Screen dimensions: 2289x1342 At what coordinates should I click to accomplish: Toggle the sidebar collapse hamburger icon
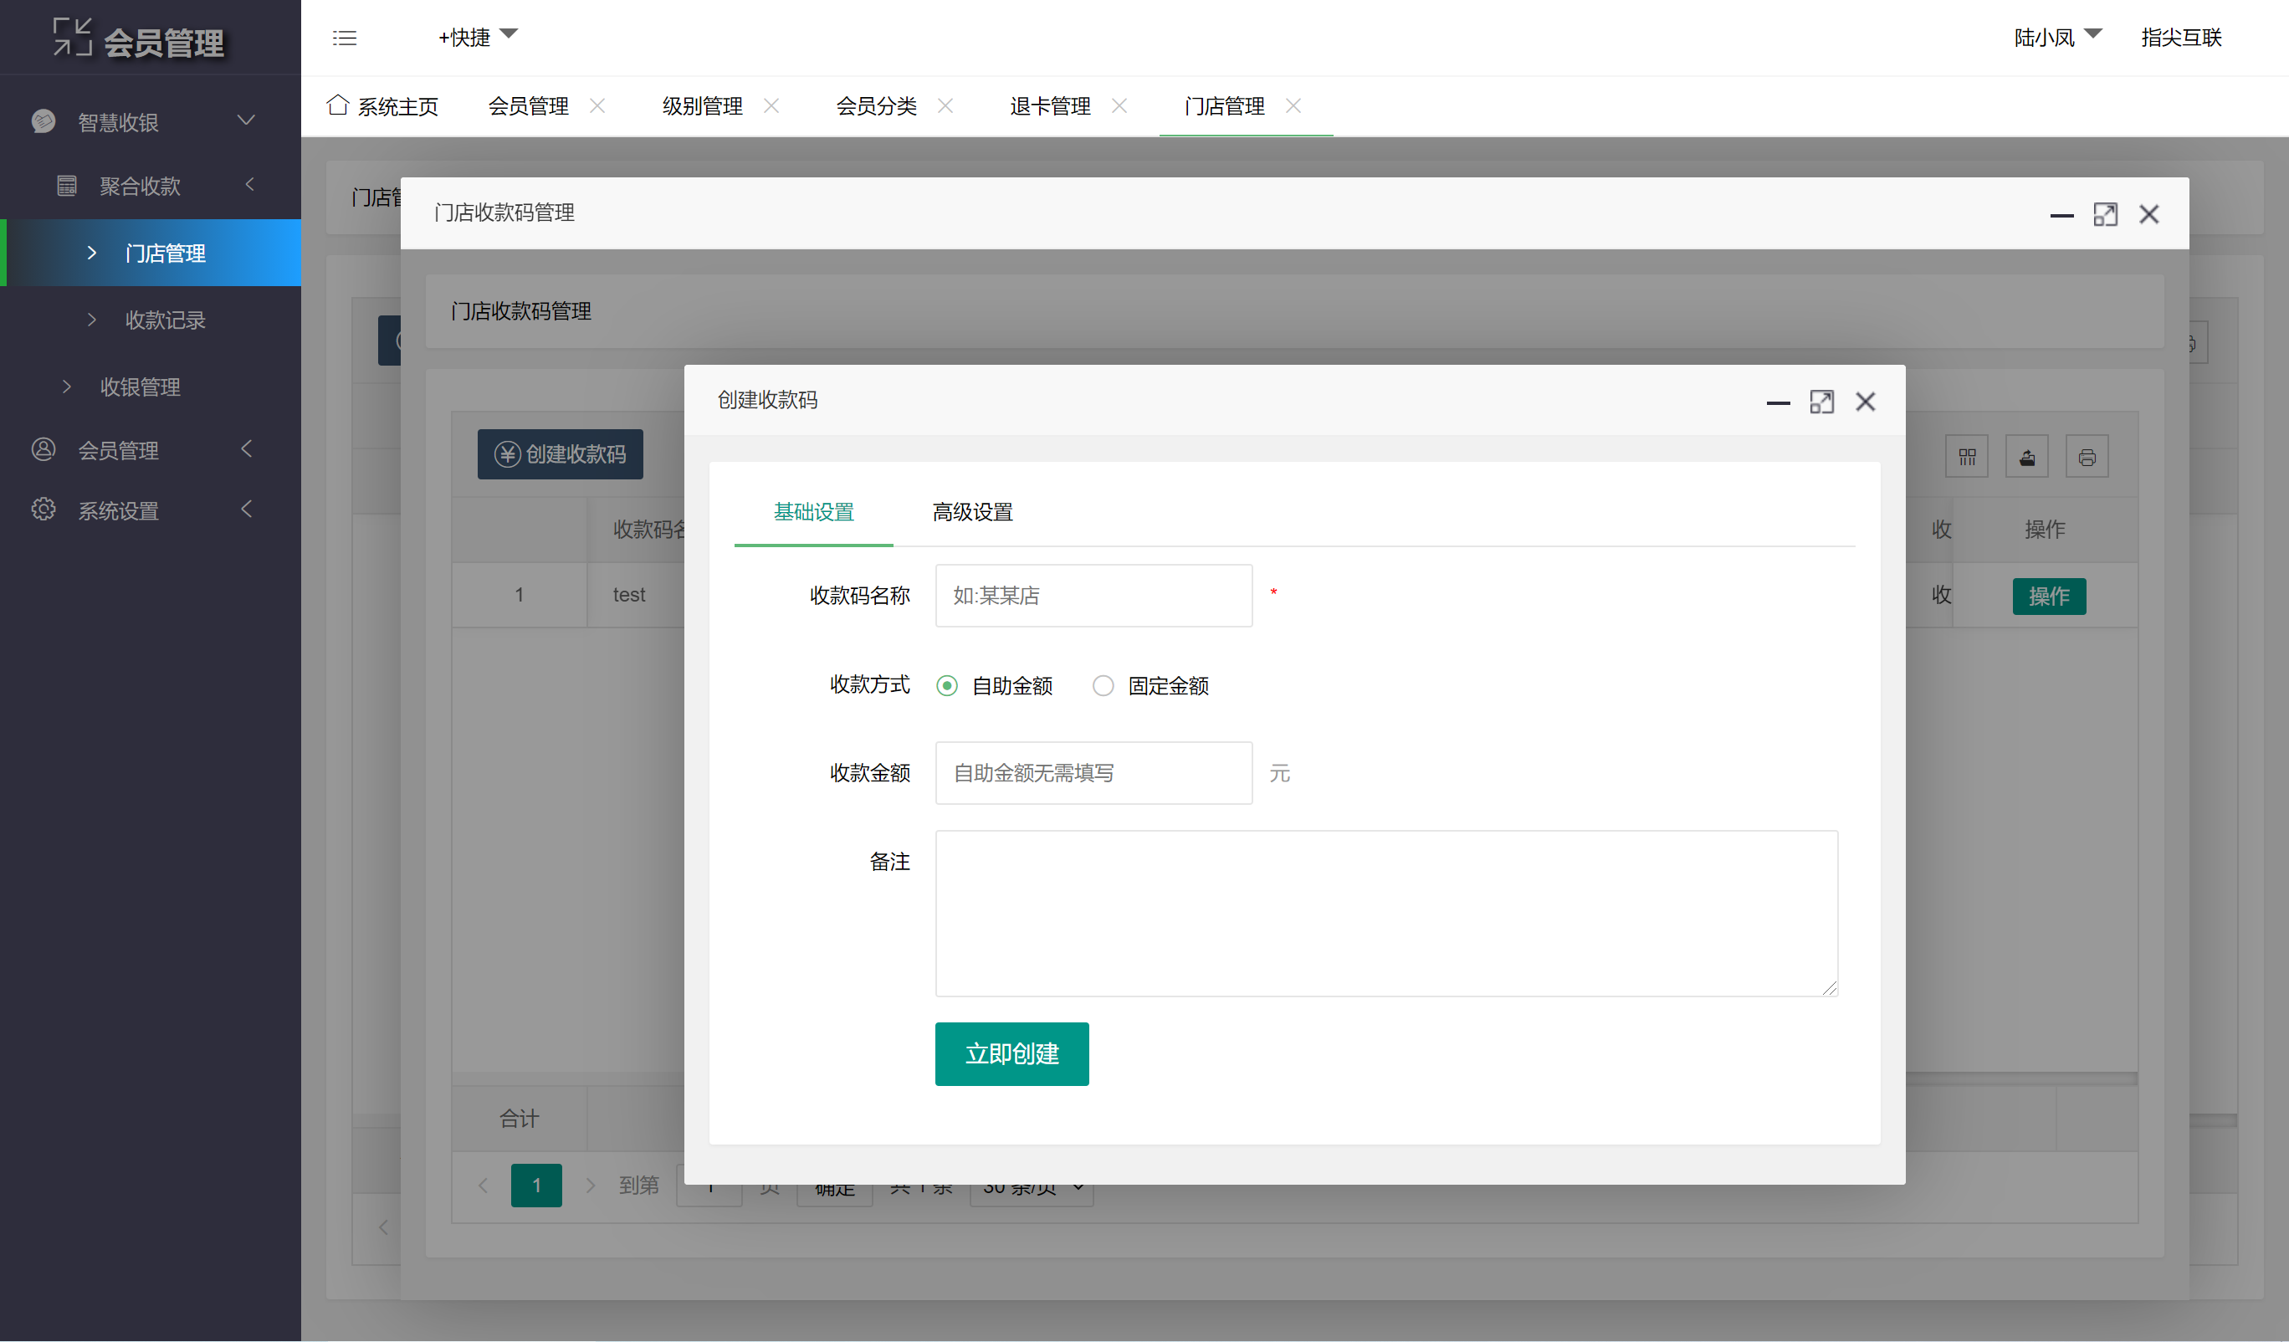click(344, 38)
